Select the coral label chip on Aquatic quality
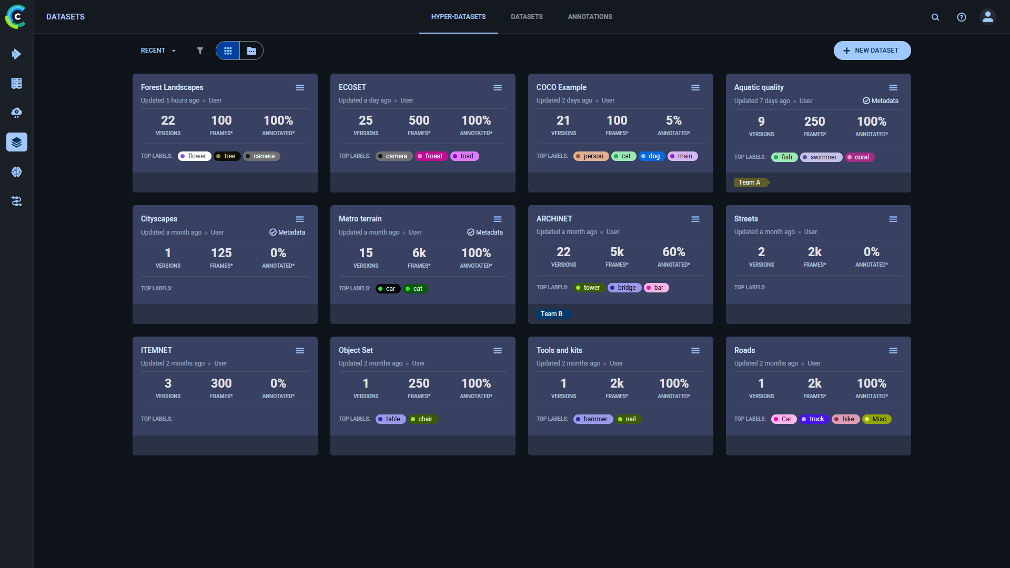This screenshot has width=1010, height=568. (860, 157)
